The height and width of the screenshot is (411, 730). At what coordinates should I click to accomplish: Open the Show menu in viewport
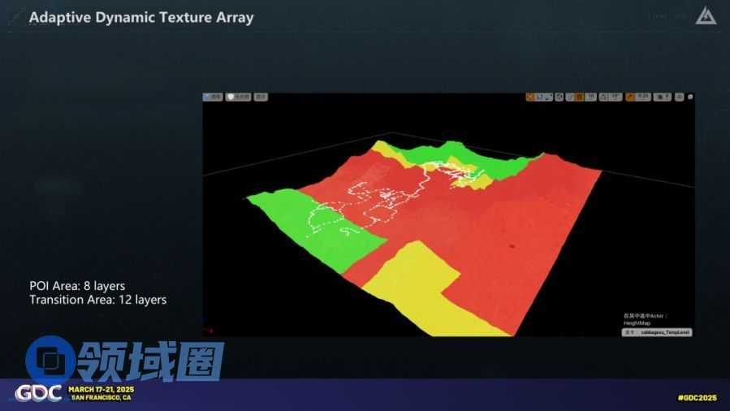[261, 97]
